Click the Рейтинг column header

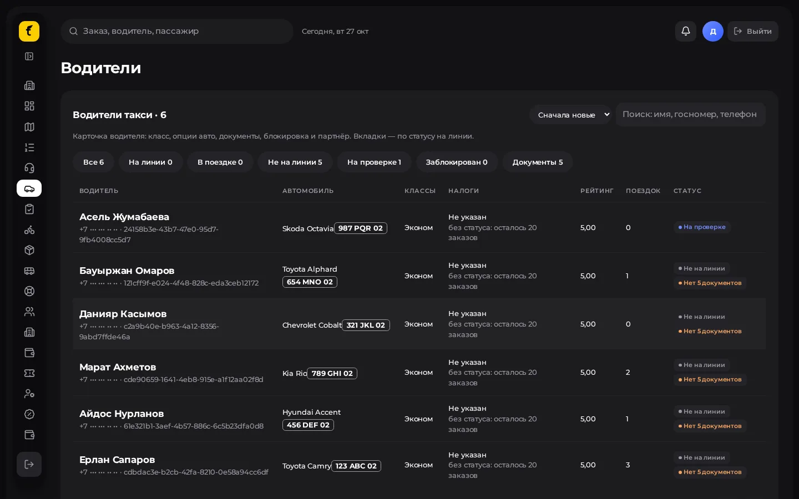pyautogui.click(x=597, y=191)
